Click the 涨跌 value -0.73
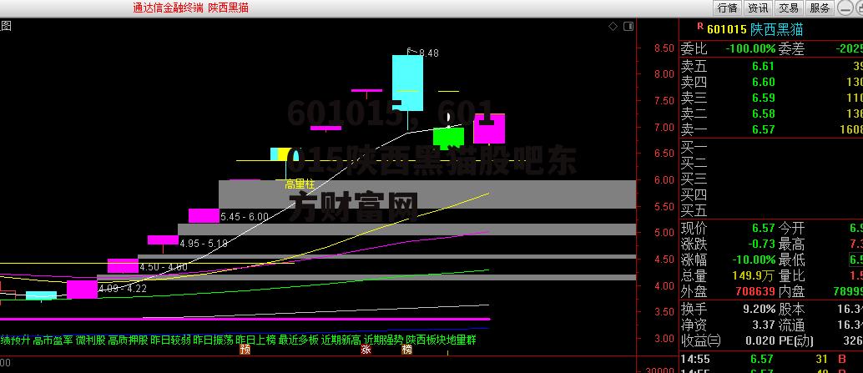 [763, 244]
